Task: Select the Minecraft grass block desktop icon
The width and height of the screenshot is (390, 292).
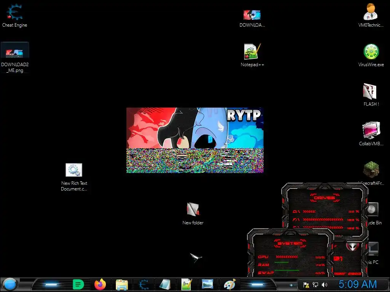Action: [x=371, y=170]
